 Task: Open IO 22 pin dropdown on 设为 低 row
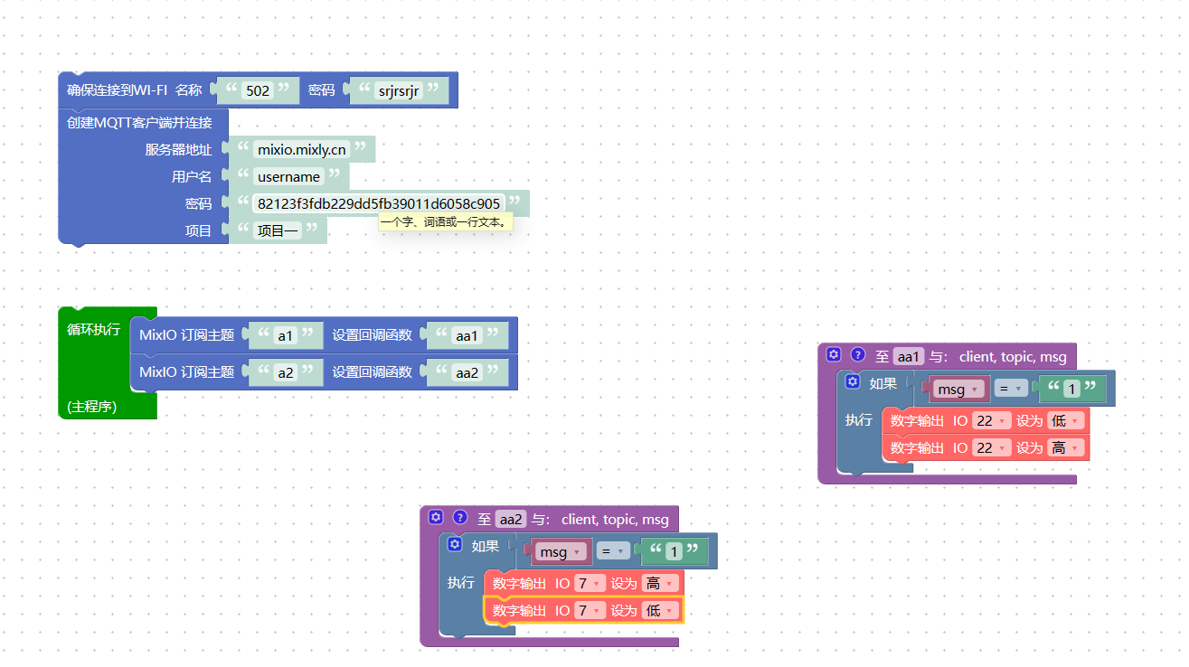coord(991,421)
